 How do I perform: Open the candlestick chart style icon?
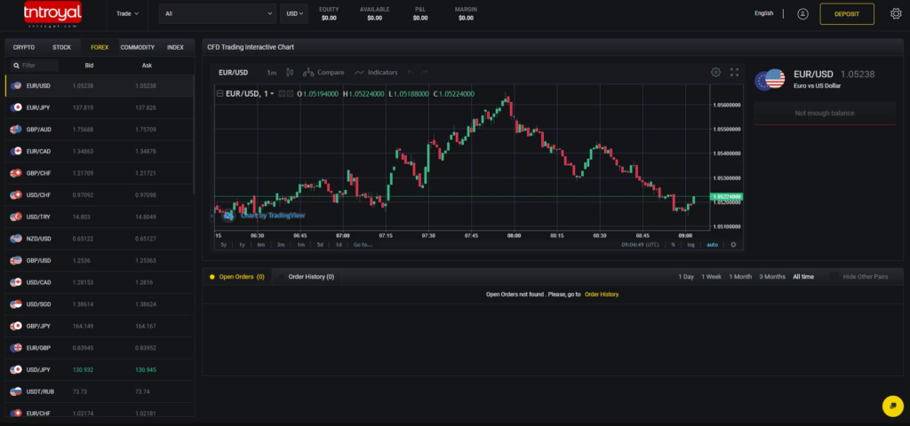290,72
